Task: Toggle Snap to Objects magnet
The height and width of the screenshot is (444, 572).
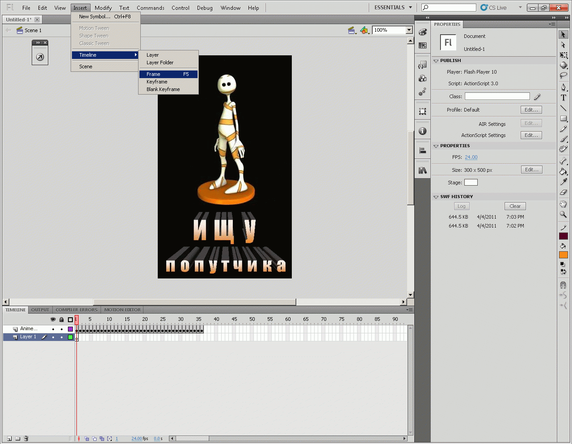Action: 563,285
